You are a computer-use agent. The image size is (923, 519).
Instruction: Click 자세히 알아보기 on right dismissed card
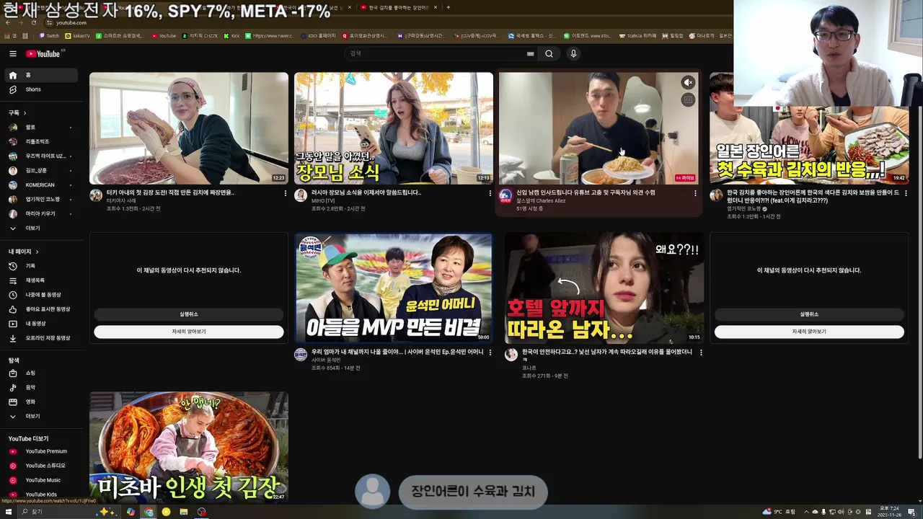[x=809, y=332]
